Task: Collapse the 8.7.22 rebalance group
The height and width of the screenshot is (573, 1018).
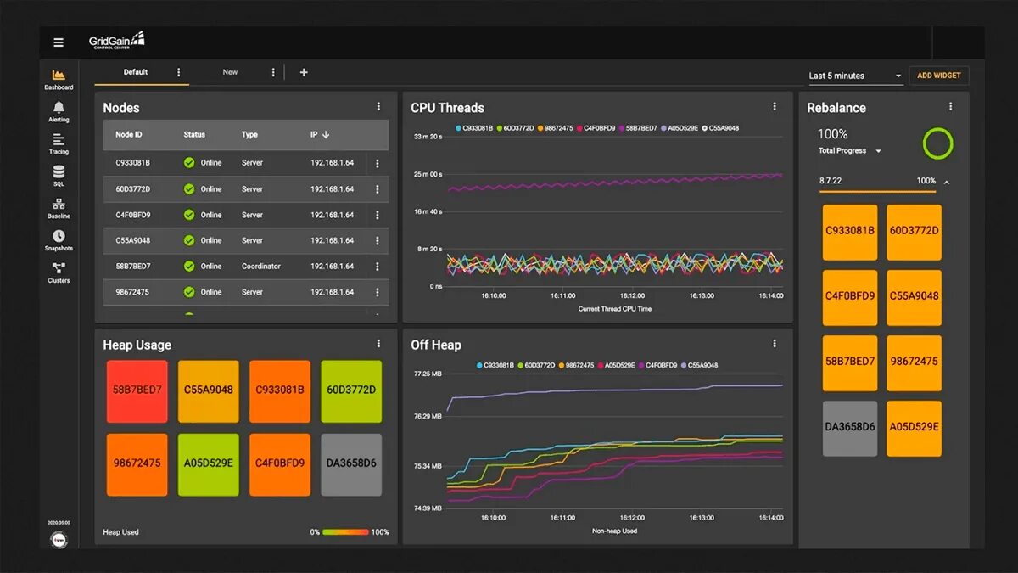Action: tap(947, 182)
